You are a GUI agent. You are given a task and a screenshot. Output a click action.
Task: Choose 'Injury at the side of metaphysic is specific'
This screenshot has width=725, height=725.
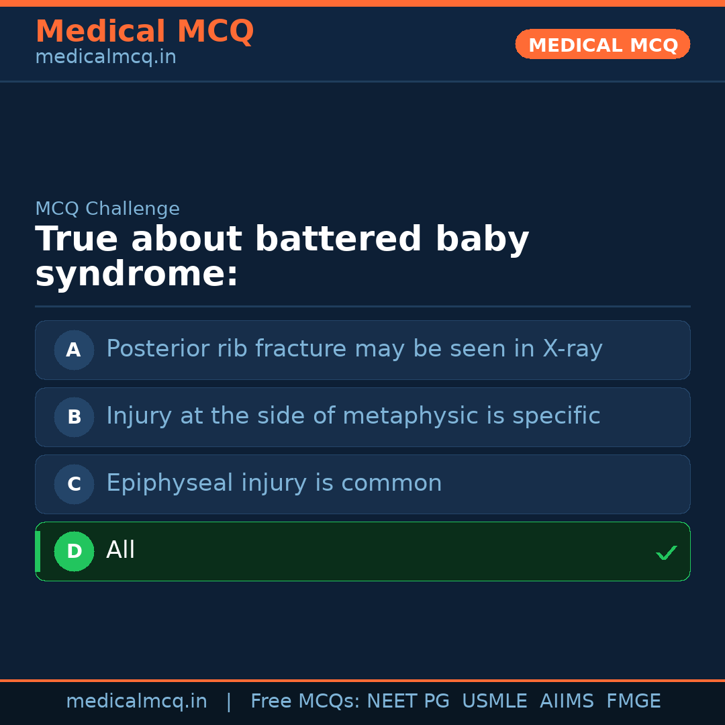pyautogui.click(x=352, y=416)
